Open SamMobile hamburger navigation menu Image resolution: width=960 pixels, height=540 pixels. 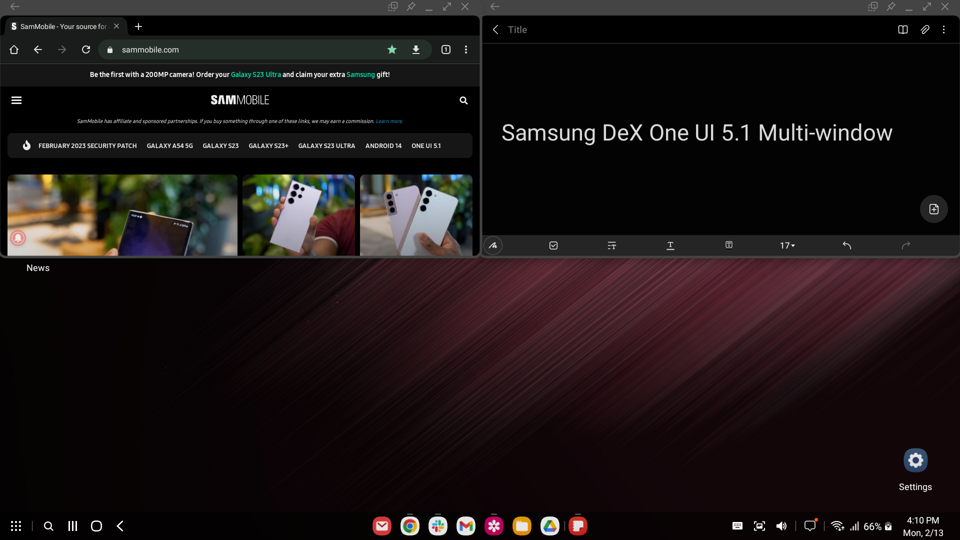(16, 100)
